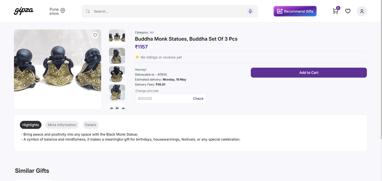Click 'A symbol of balance and mindfulness' line
Viewport: 382px width, 181px height.
click(131, 140)
